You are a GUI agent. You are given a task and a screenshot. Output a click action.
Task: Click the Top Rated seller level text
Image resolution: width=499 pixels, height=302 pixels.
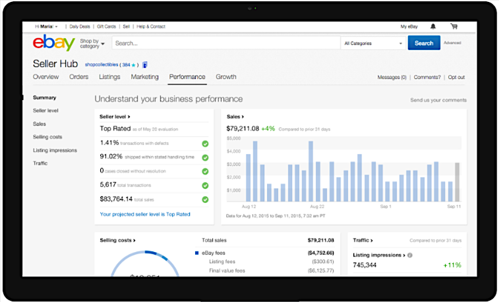tap(115, 128)
